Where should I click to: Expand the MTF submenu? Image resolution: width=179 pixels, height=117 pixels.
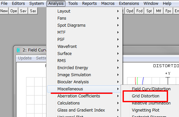click(x=85, y=32)
